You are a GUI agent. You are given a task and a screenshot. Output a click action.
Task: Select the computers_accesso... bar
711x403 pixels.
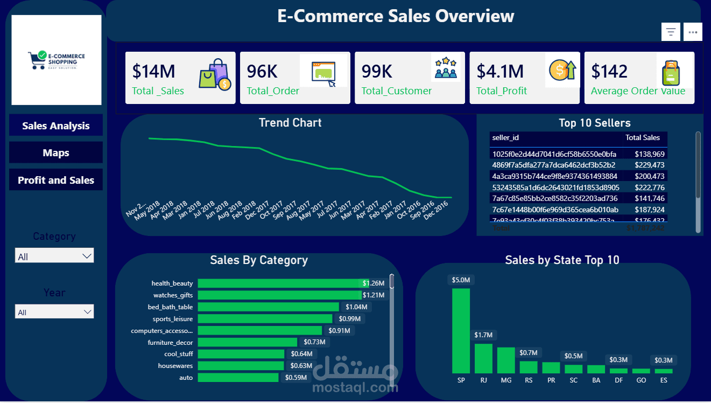259,330
